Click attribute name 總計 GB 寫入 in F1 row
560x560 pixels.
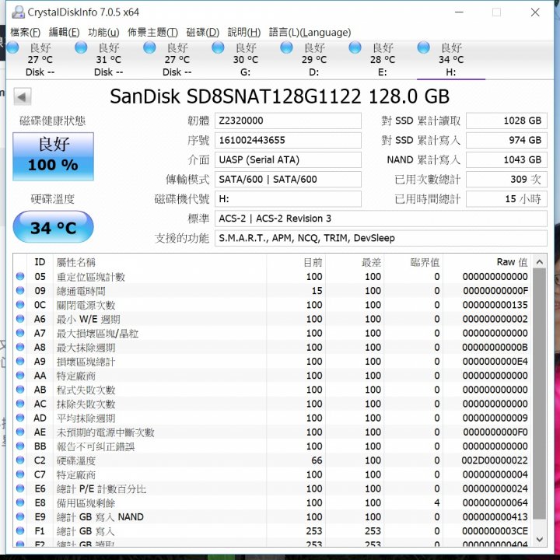tap(86, 531)
